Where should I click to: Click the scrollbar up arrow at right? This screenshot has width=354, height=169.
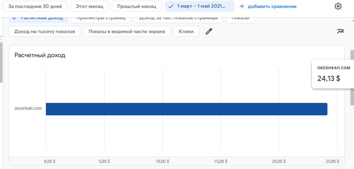(x=352, y=20)
